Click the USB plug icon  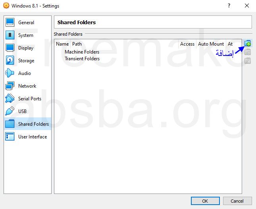click(10, 111)
